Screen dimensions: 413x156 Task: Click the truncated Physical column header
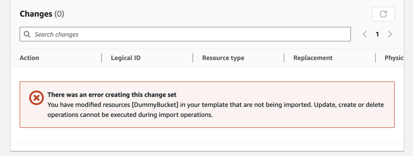(x=394, y=58)
